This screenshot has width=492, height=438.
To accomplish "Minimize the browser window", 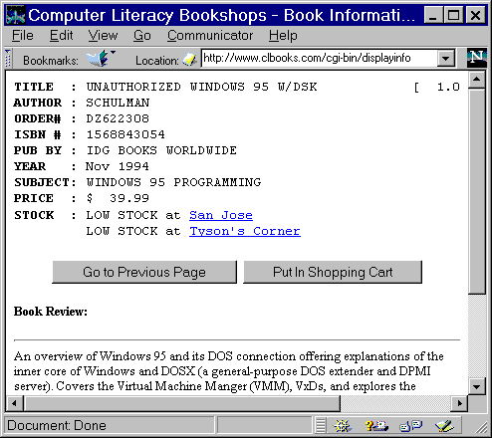I will (433, 15).
